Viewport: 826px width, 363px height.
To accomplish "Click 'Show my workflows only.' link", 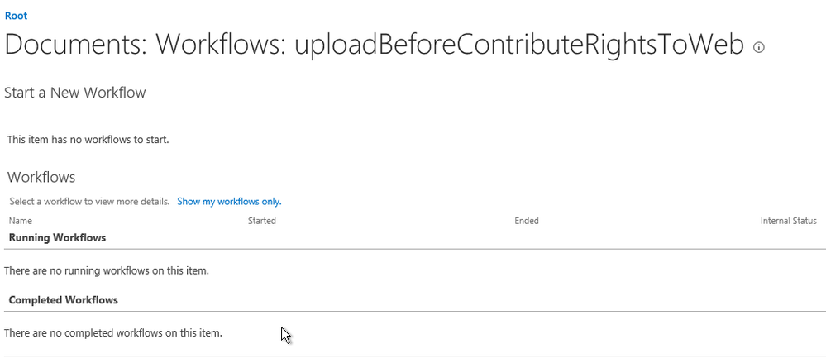I will tap(229, 201).
